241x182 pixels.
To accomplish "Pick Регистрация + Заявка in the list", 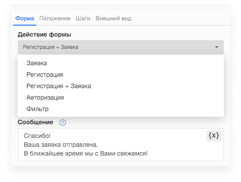I will (x=120, y=86).
